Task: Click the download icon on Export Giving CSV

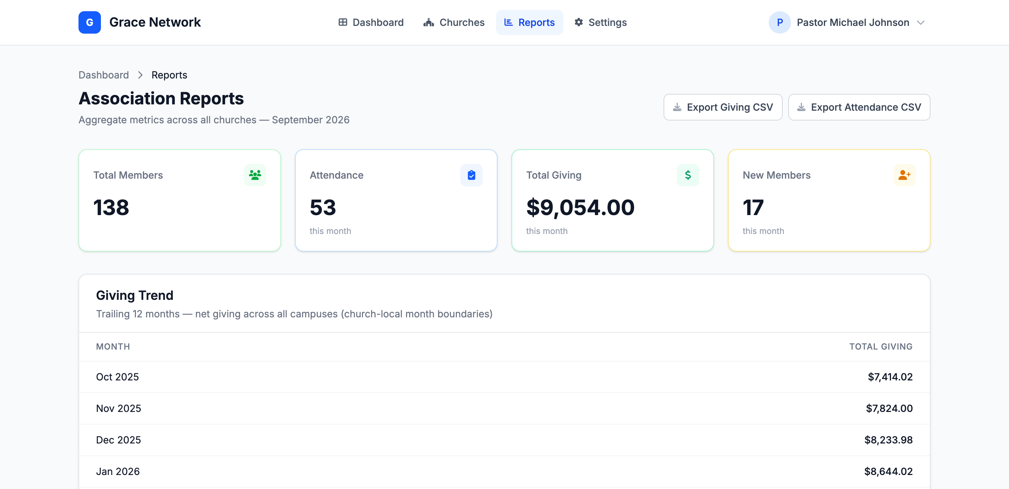Action: point(677,107)
